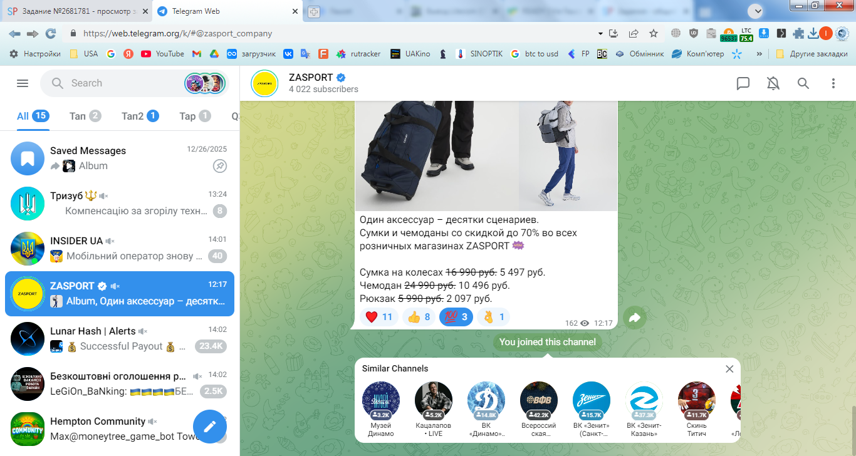856x456 pixels.
Task: Open address bar history dropdown arrow
Action: [600, 34]
